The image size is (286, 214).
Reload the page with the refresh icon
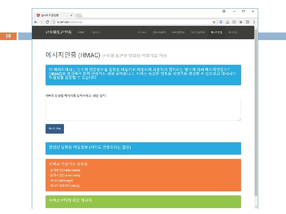tap(47, 22)
